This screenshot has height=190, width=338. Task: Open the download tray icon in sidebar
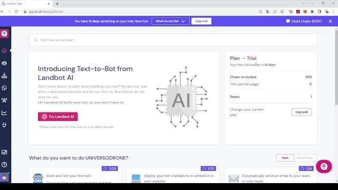click(4, 75)
